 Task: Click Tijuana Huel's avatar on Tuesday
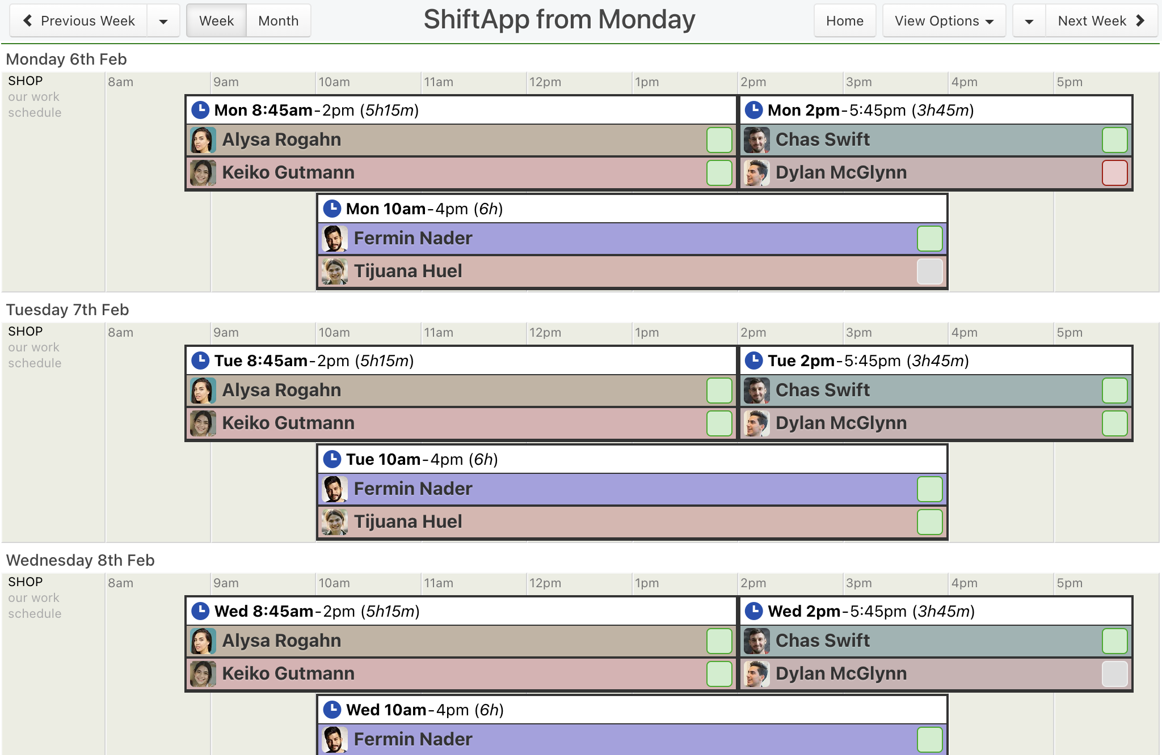(x=335, y=522)
